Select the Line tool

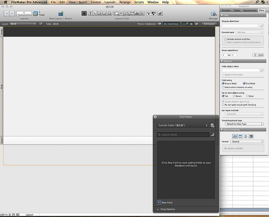click(x=95, y=13)
